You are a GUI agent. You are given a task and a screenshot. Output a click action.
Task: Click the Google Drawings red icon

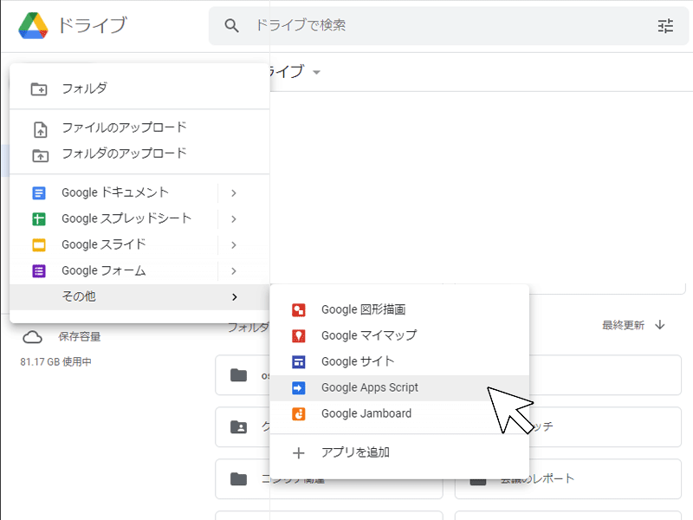pyautogui.click(x=299, y=310)
